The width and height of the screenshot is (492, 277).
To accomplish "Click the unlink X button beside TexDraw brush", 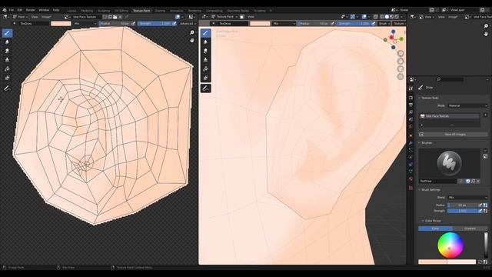I will point(478,182).
